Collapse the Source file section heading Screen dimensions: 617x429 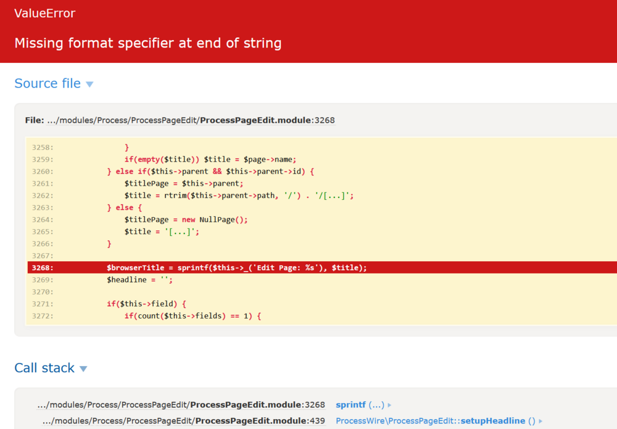click(48, 83)
